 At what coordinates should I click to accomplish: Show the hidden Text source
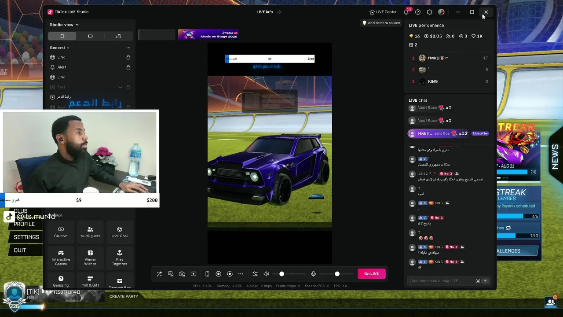pos(120,87)
